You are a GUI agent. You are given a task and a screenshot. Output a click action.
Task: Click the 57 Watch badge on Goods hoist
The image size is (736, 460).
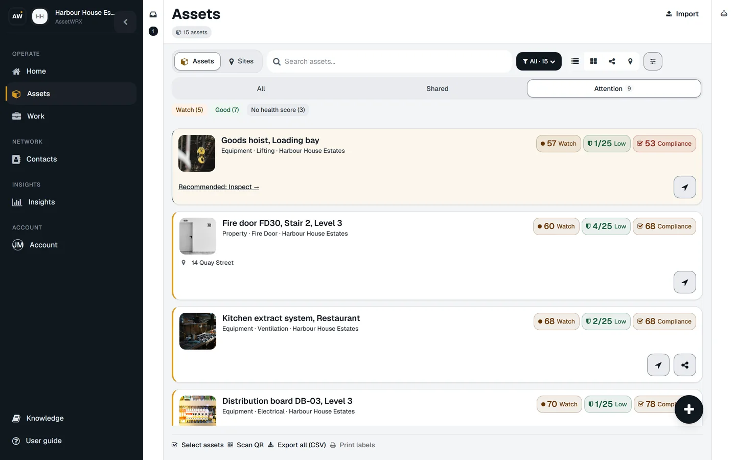tap(558, 144)
